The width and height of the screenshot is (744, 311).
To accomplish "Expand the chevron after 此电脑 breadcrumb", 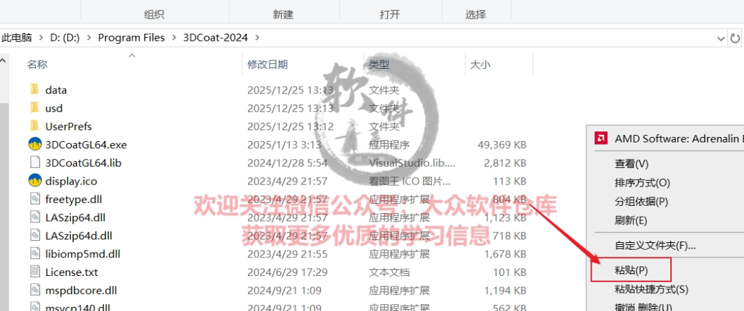I will (x=41, y=37).
